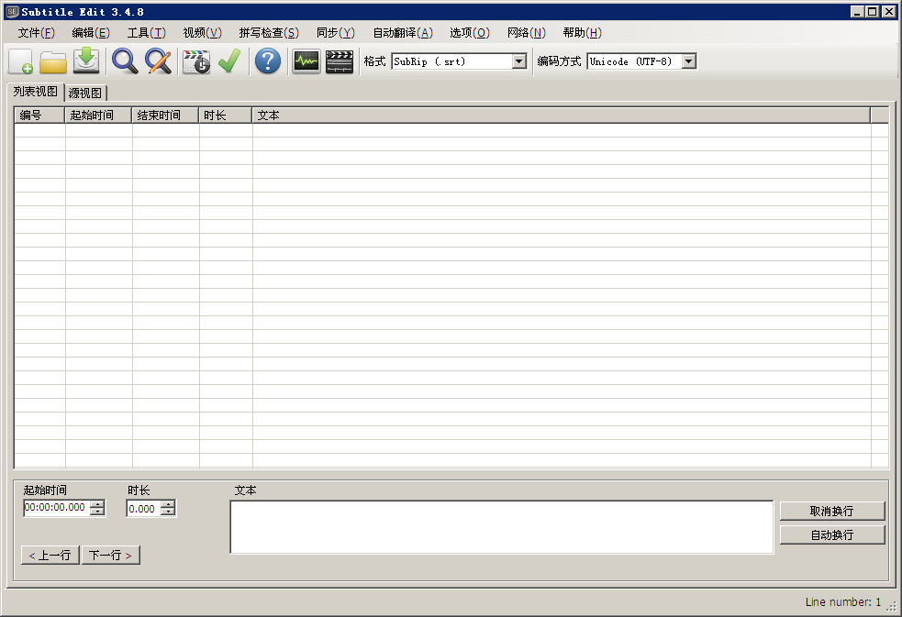Open the 格式 format dropdown
This screenshot has height=617, width=902.
coord(518,61)
